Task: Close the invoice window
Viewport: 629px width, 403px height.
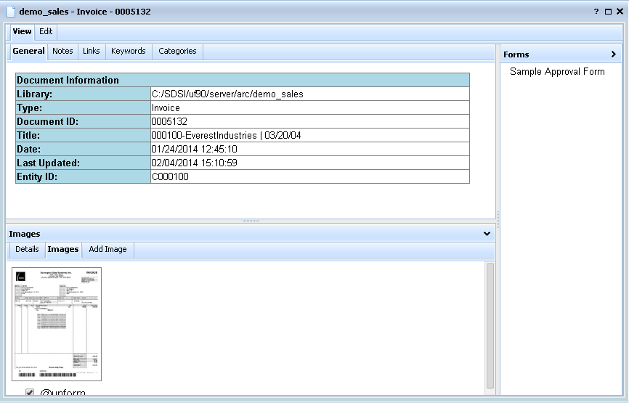Action: click(620, 12)
